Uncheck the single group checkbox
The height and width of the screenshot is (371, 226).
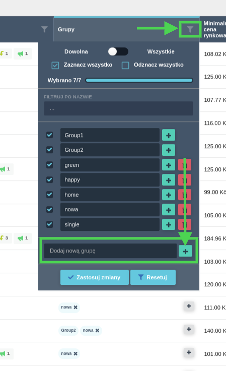50,224
